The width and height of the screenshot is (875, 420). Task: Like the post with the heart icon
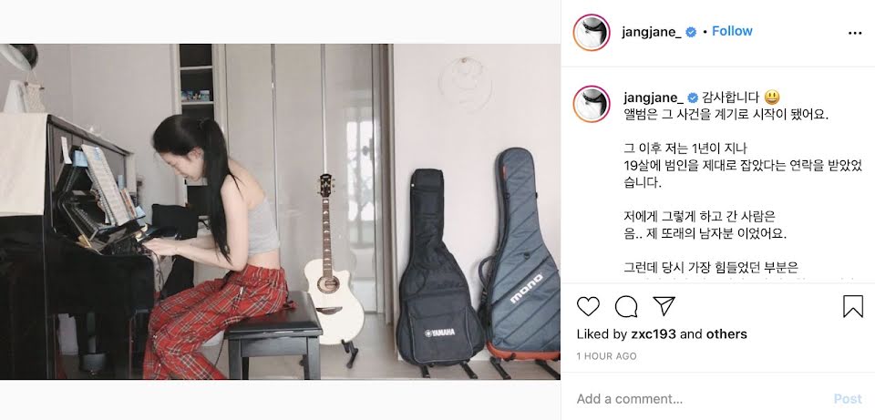588,306
